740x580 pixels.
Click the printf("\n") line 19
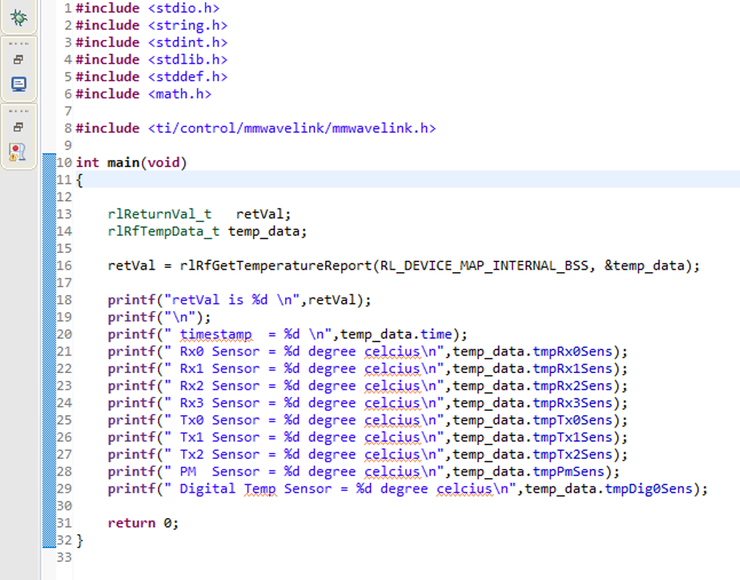159,317
